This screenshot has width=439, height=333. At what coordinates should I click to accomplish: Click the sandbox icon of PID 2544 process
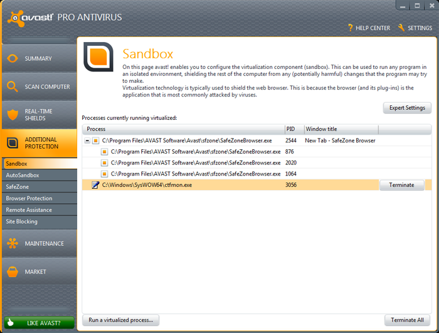tap(96, 140)
